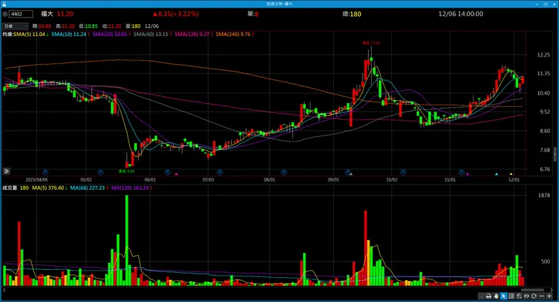This screenshot has width=559, height=302.
Task: Click the print icon in bottom toolbar
Action: coord(489,296)
